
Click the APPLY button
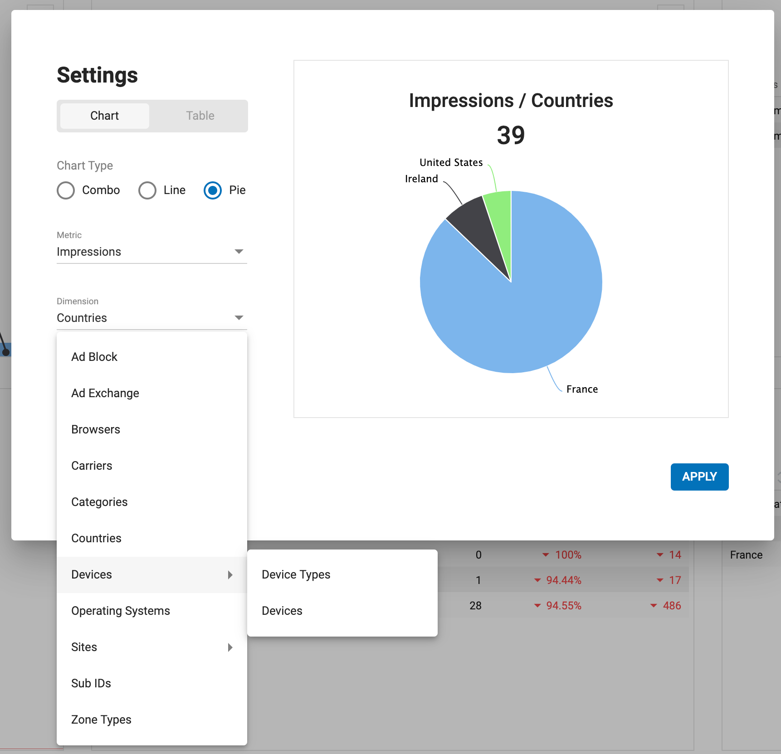click(699, 477)
